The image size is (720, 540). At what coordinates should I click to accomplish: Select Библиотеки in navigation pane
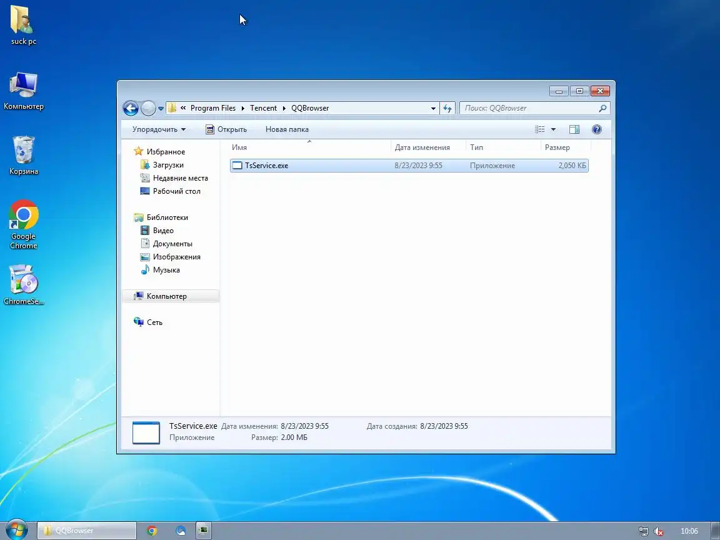coord(167,217)
